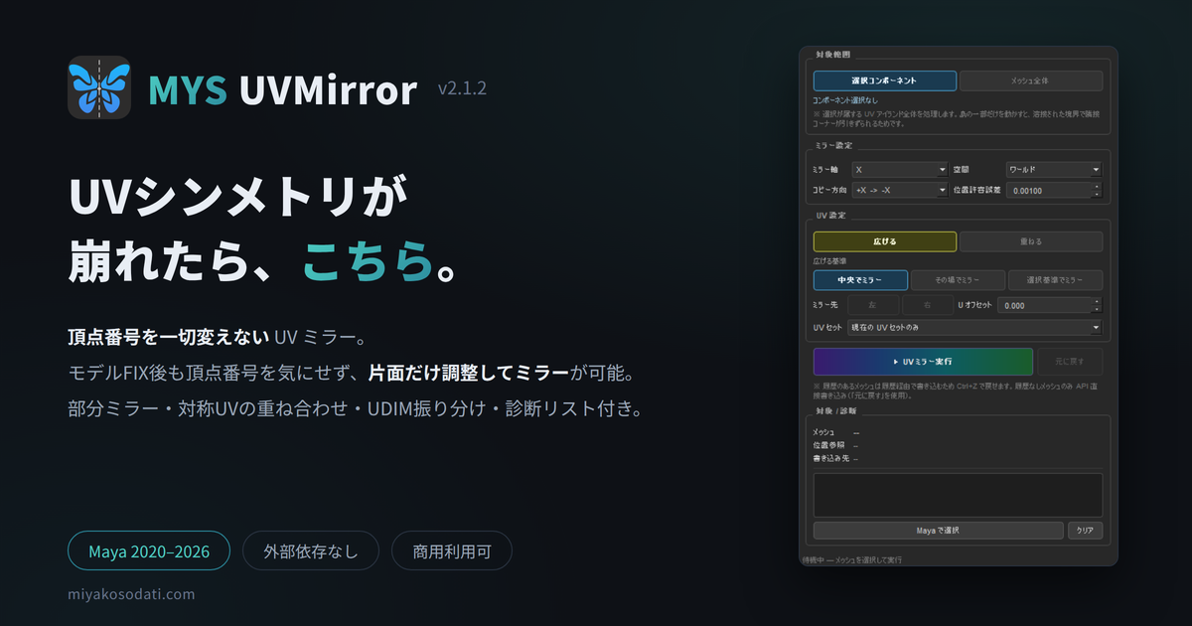The width and height of the screenshot is (1192, 626).
Task: Click the メッシュ row in 対象 / 診断
Action: (x=835, y=432)
